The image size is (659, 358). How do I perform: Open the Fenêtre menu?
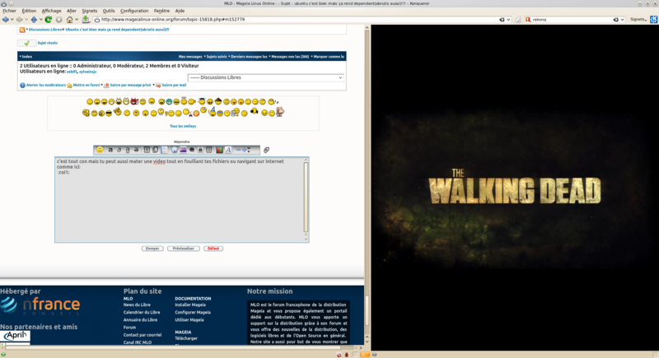point(161,11)
